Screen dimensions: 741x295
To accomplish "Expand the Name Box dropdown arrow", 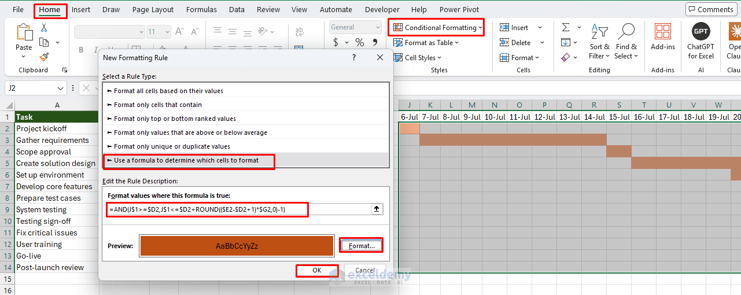I will pyautogui.click(x=61, y=89).
